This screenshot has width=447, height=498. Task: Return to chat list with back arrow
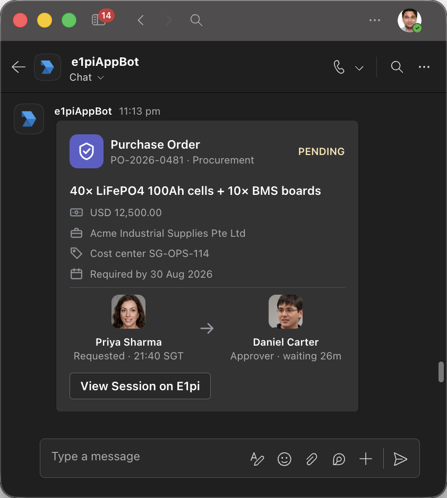coord(19,67)
